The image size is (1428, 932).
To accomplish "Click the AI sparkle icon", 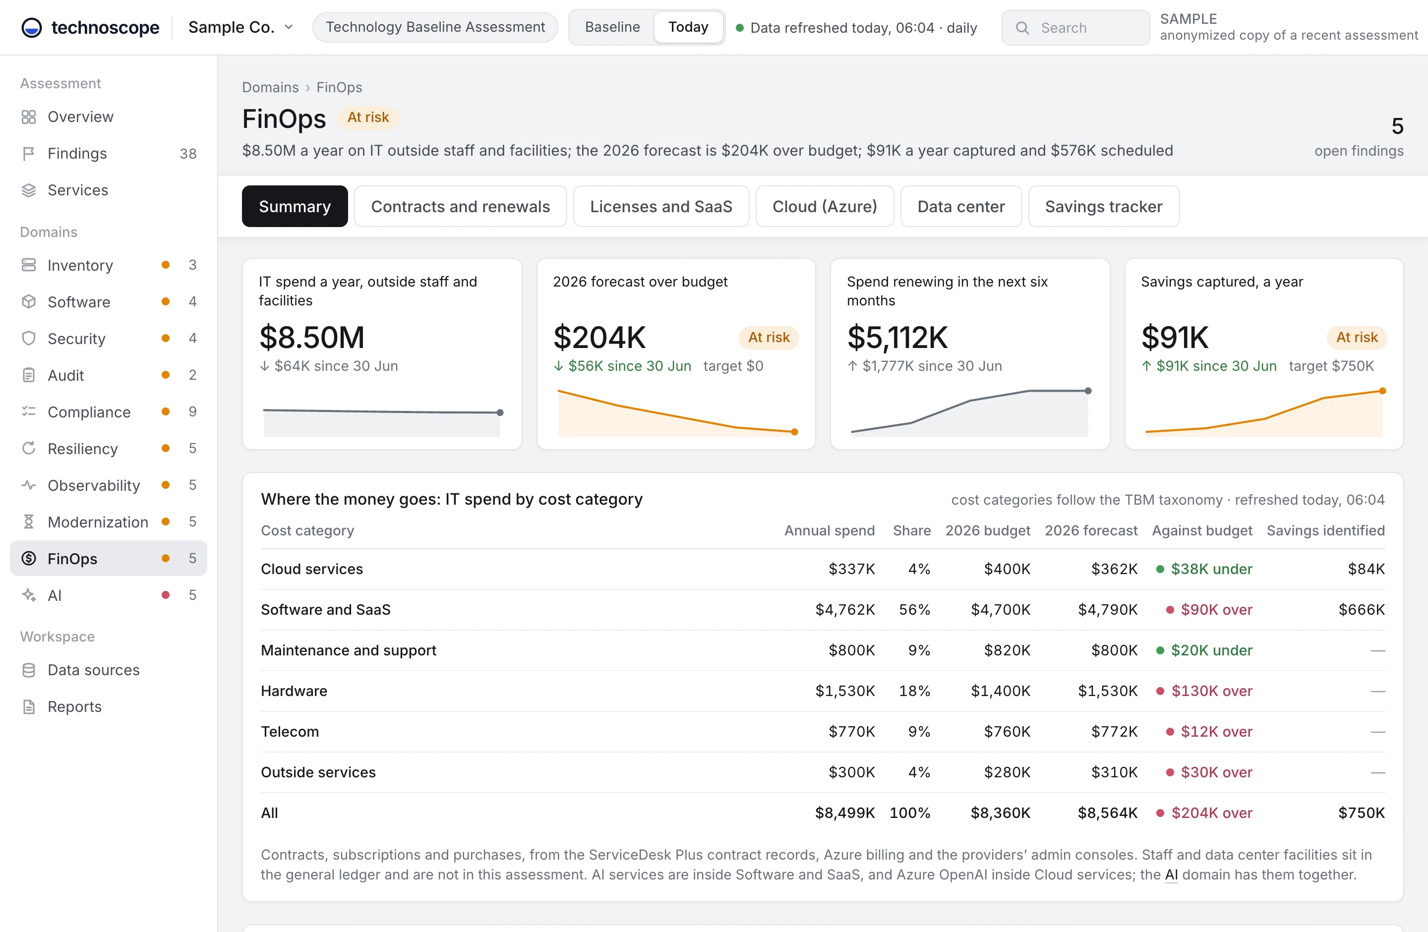I will coord(29,595).
